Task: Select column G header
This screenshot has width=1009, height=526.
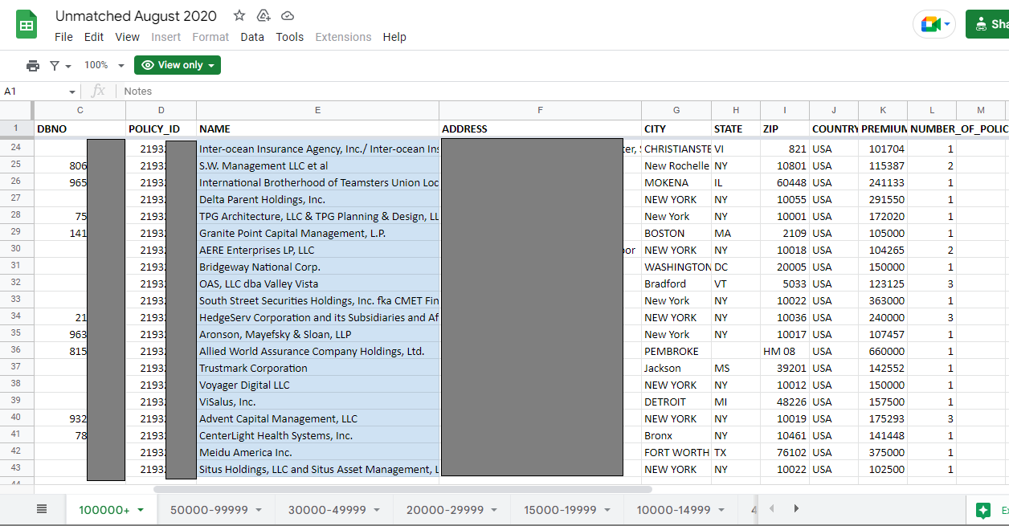Action: click(x=676, y=110)
